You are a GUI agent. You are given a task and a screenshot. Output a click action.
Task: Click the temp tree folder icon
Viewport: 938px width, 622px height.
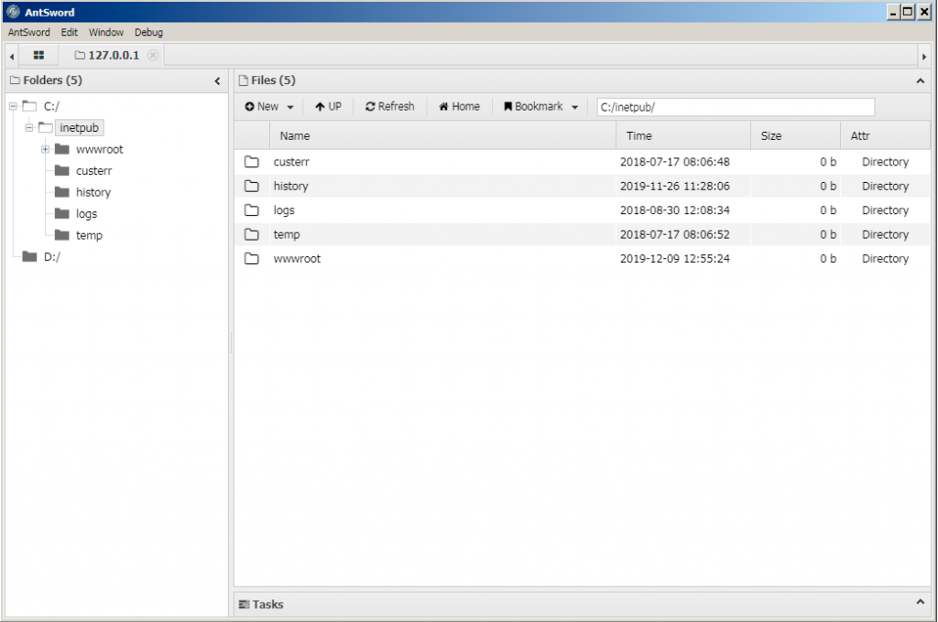62,235
